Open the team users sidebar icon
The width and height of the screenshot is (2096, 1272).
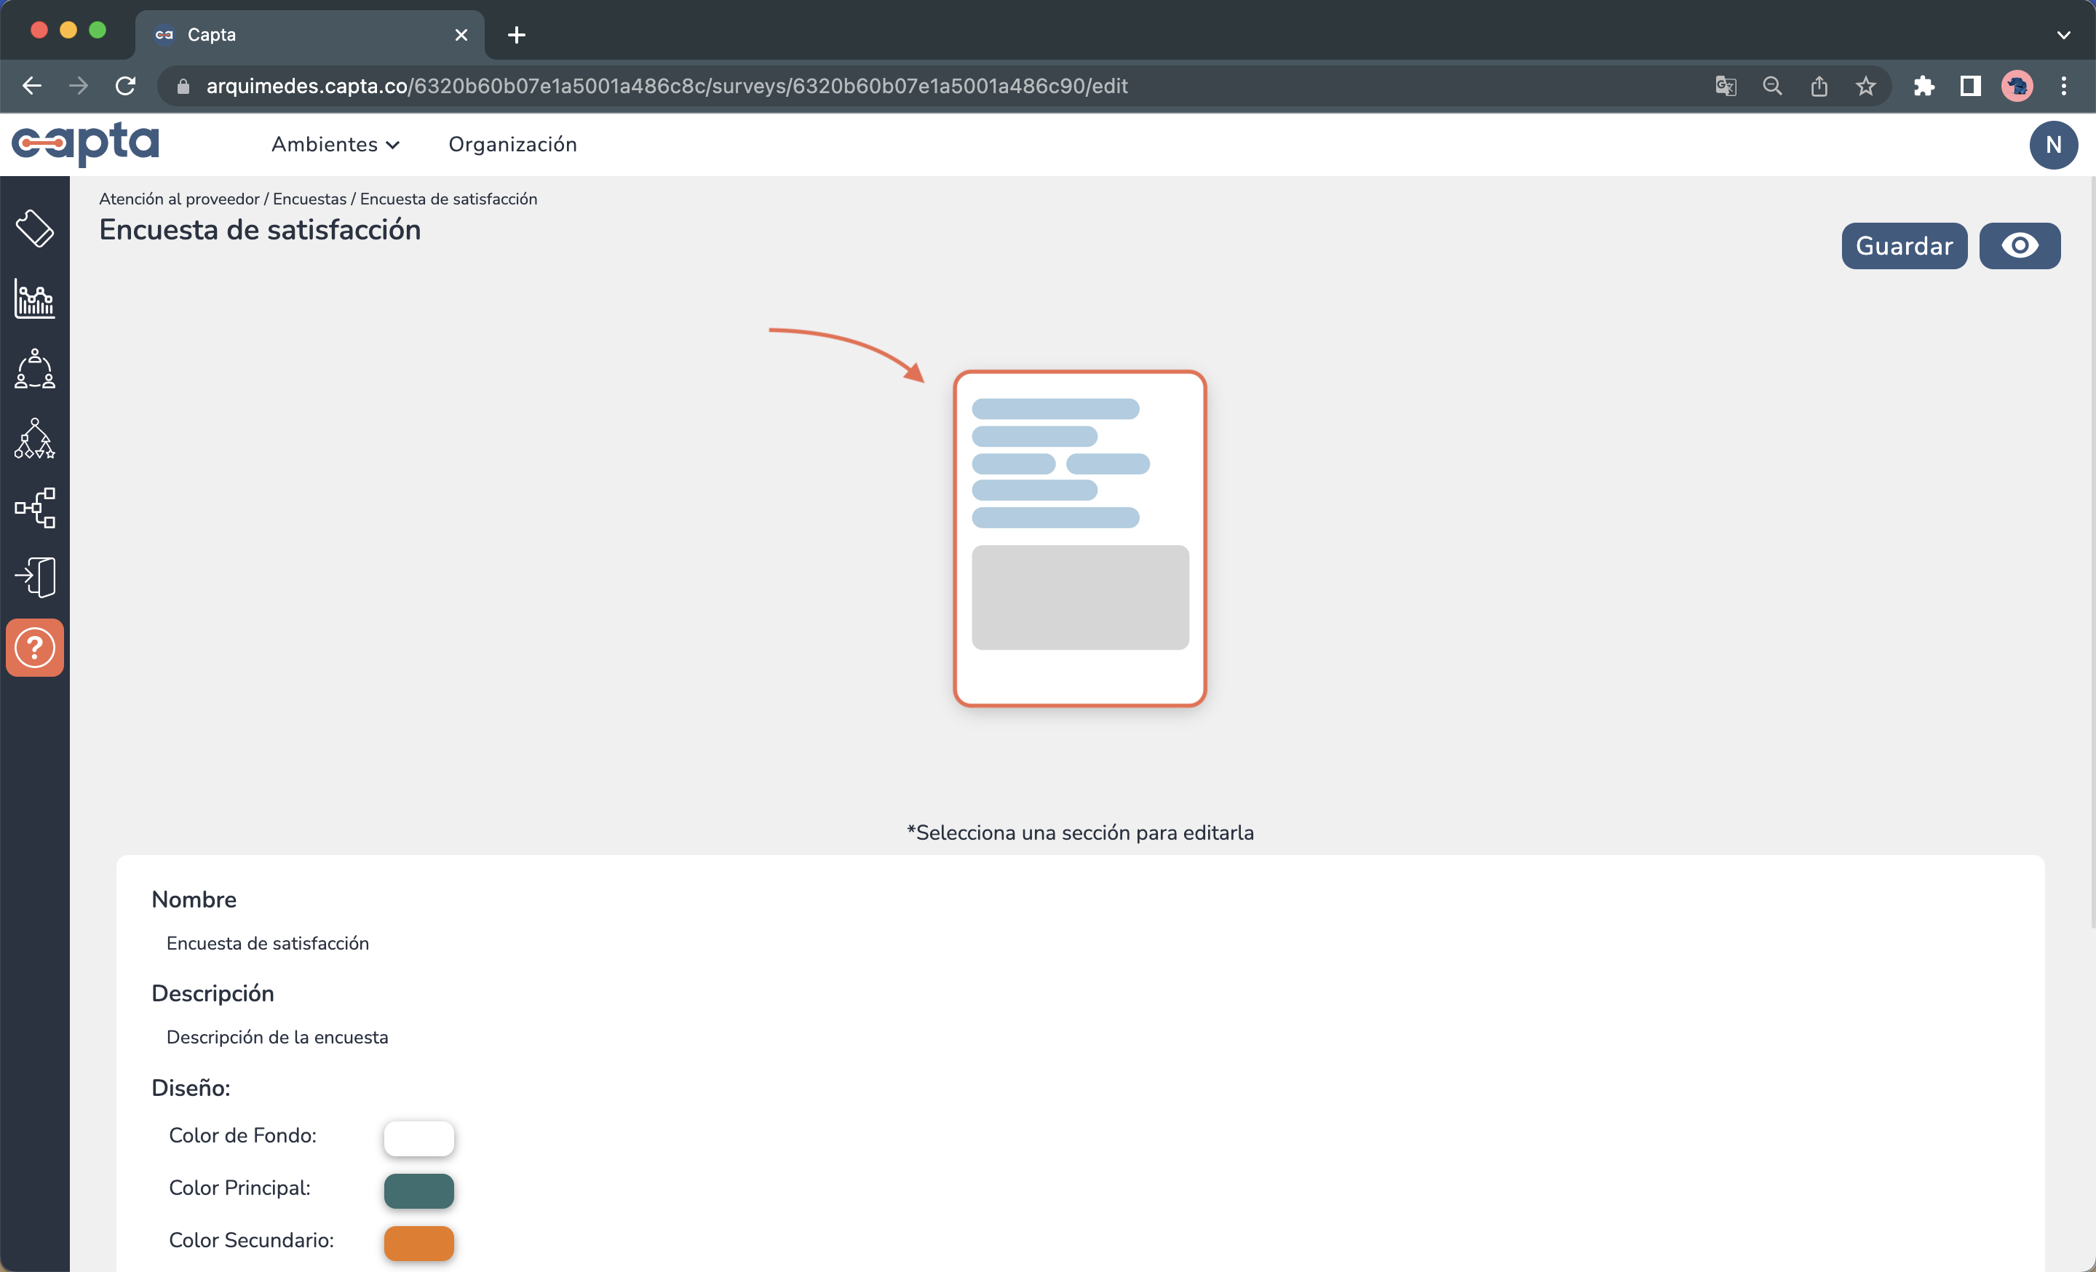[x=35, y=368]
